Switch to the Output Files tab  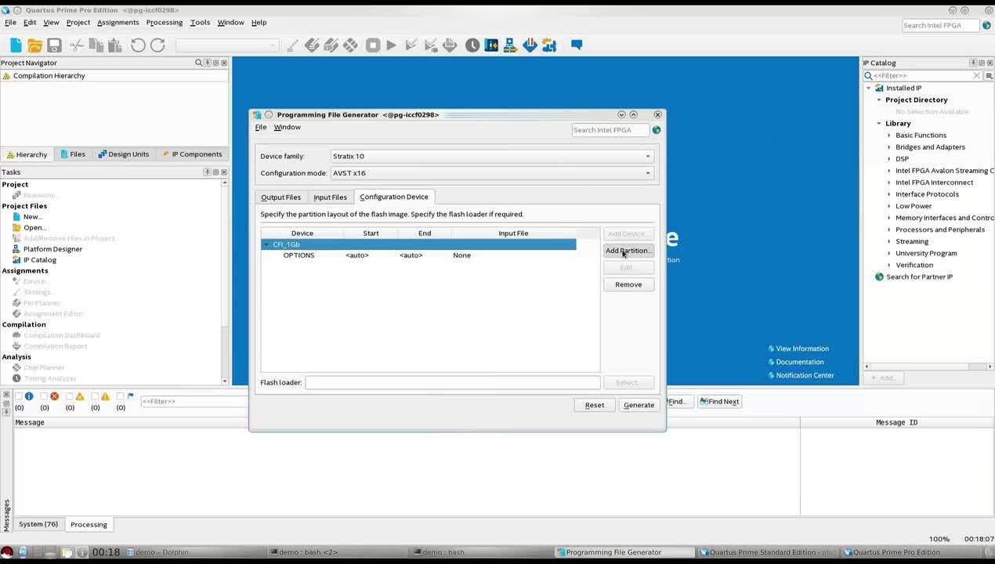click(280, 197)
